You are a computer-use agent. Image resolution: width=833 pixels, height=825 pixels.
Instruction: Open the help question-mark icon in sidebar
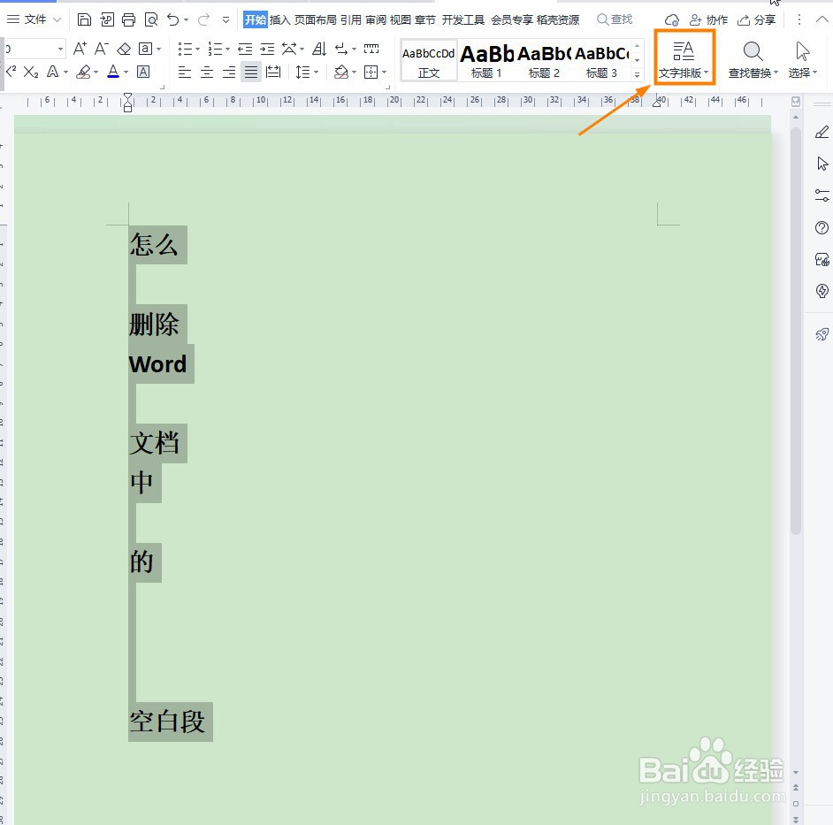(x=822, y=228)
